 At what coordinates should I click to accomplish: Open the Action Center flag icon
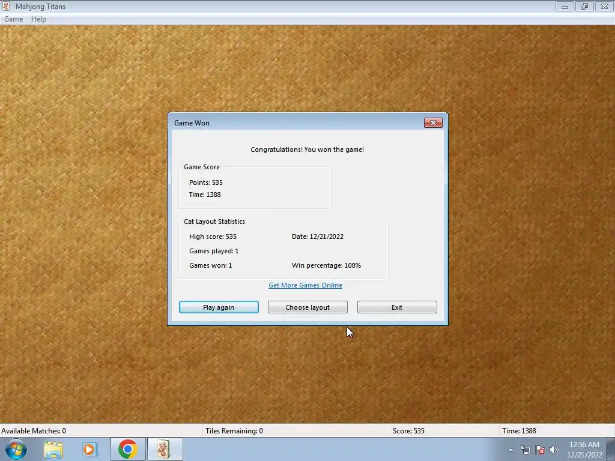click(x=540, y=450)
